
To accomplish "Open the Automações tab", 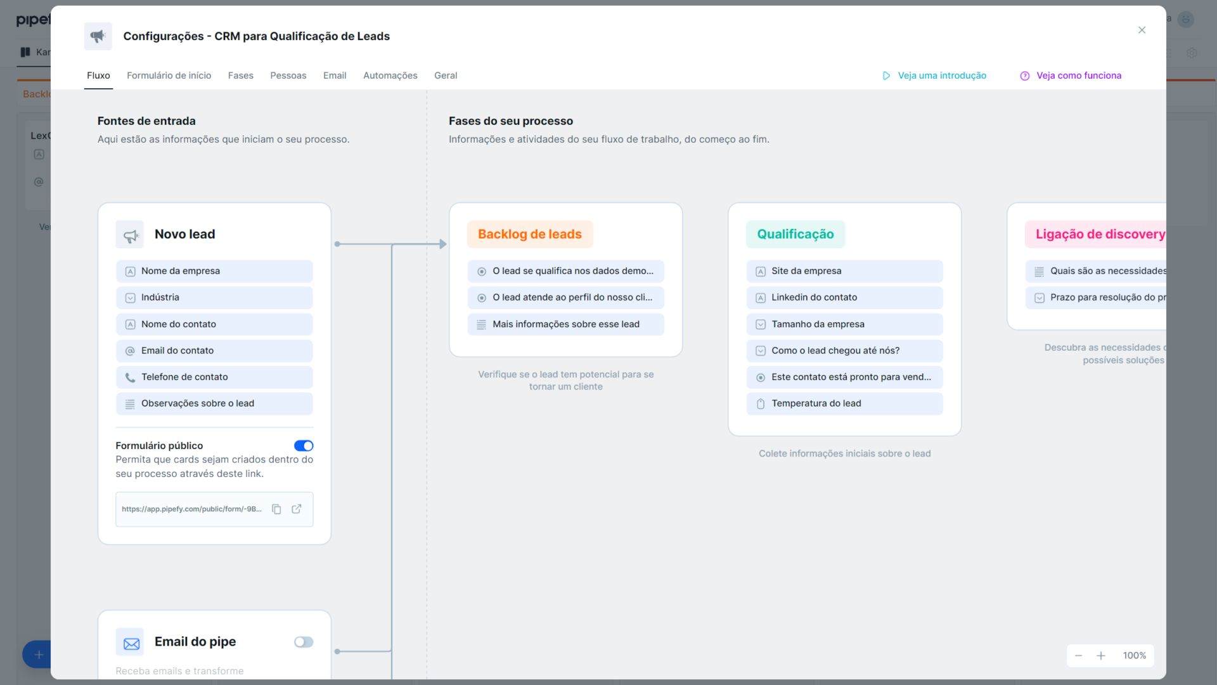I will pos(390,75).
